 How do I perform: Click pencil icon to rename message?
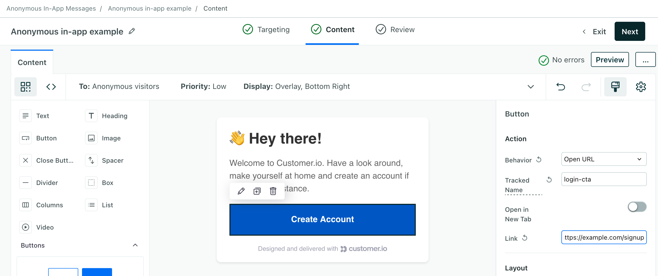pos(132,31)
